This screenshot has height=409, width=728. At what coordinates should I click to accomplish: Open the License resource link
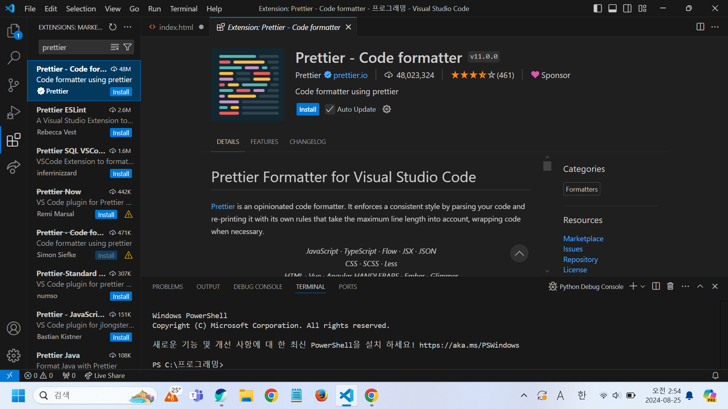tap(575, 270)
